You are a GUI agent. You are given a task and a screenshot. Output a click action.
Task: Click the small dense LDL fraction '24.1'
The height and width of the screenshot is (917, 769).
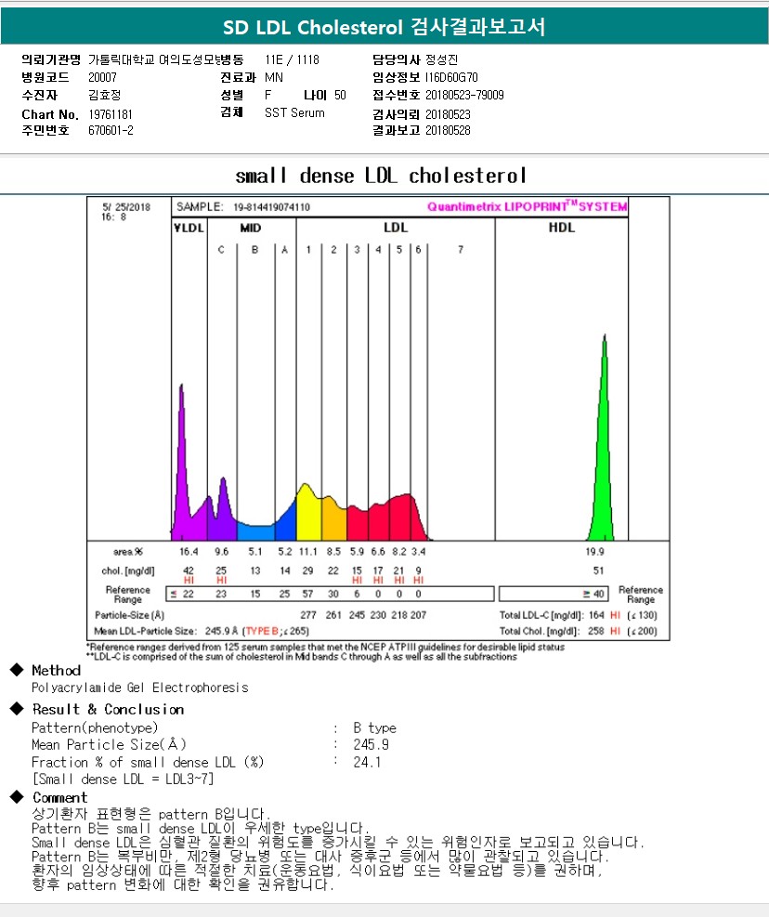367,762
